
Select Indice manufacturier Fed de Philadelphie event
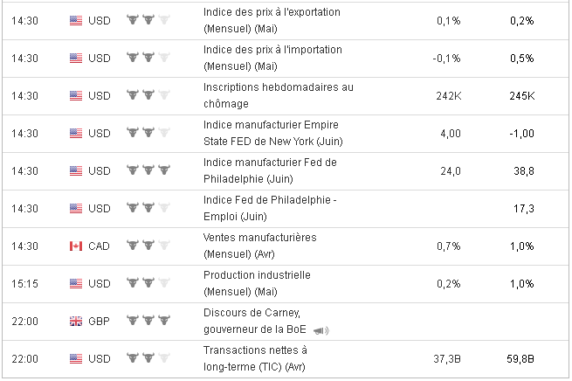[270, 170]
